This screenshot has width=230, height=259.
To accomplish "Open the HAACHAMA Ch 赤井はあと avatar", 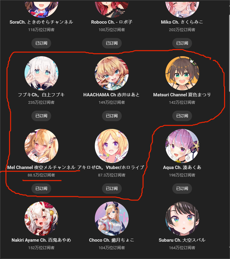I will 112,73.
